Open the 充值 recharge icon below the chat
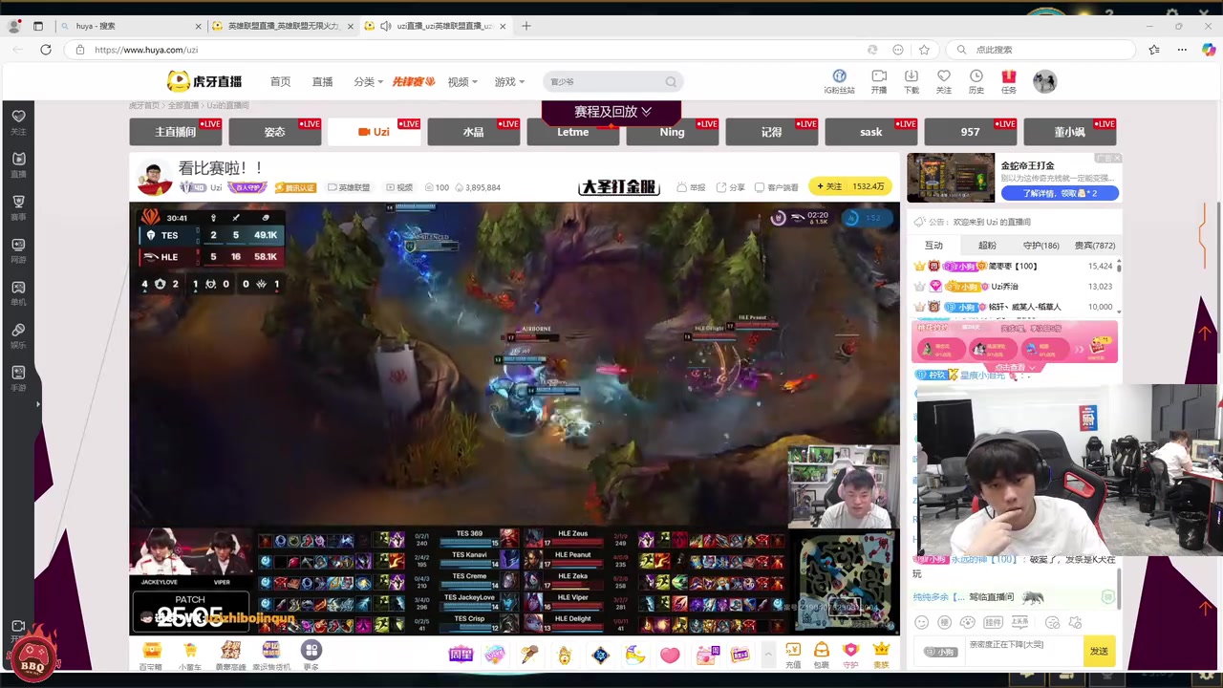This screenshot has width=1223, height=688. (x=792, y=655)
